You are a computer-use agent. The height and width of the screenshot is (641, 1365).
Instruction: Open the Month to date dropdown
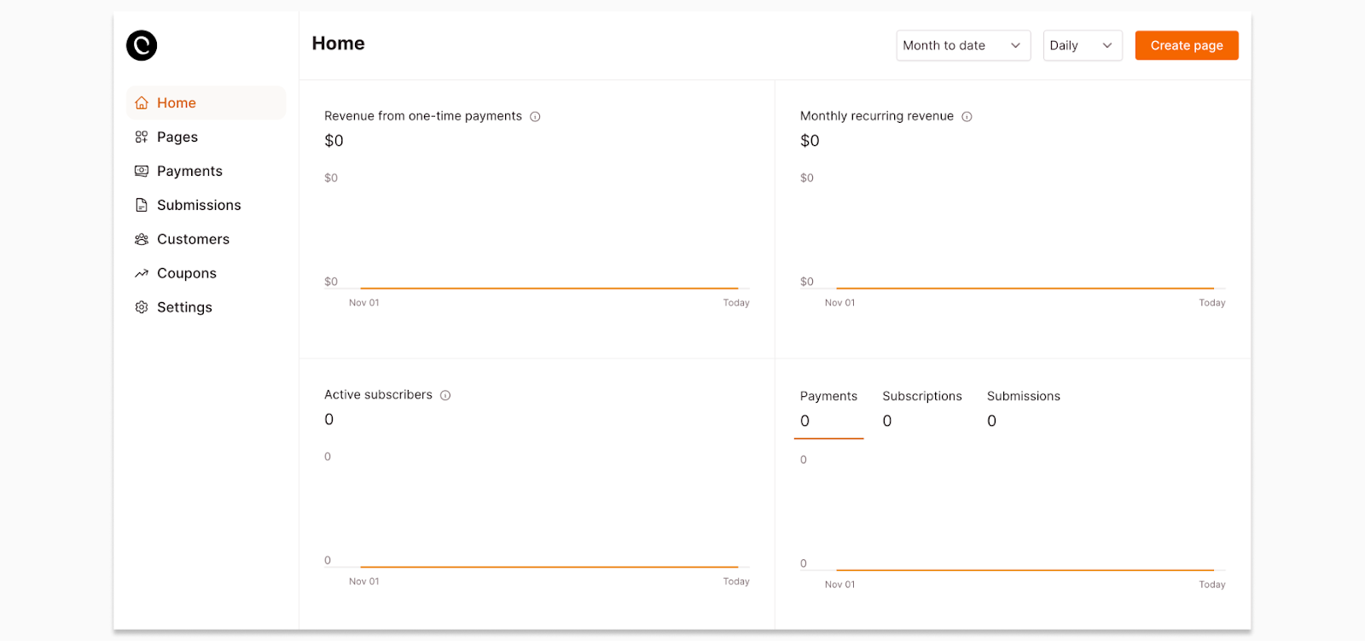tap(962, 46)
